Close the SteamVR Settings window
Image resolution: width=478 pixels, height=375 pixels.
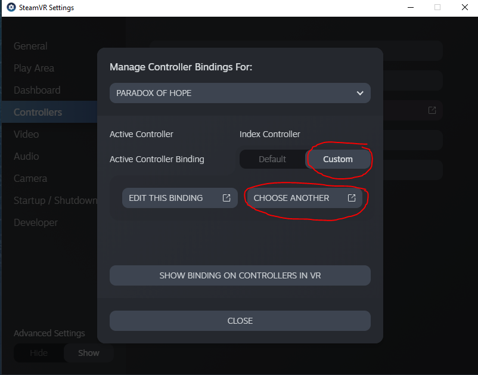tap(464, 7)
